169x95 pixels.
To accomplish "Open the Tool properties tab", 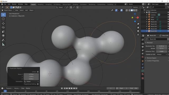I will click(x=143, y=40).
